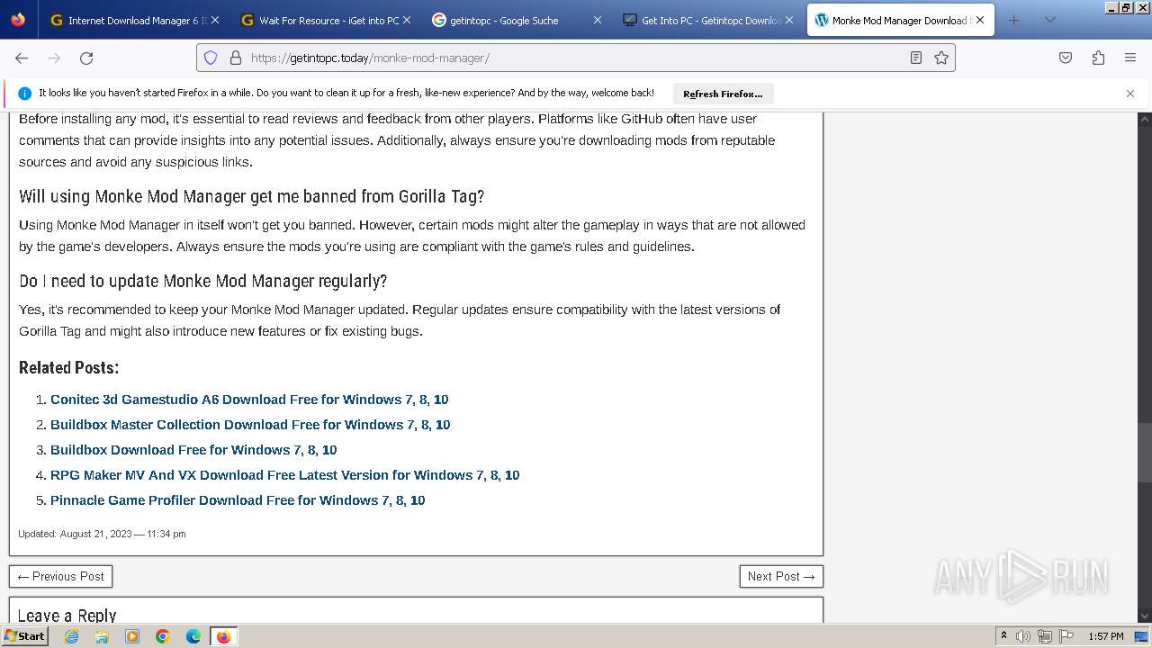Open Windows Media Player from taskbar
This screenshot has height=648, width=1152.
[132, 636]
